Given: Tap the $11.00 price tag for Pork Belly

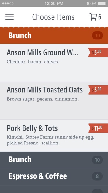Looking at the screenshot, I should point(98,128).
